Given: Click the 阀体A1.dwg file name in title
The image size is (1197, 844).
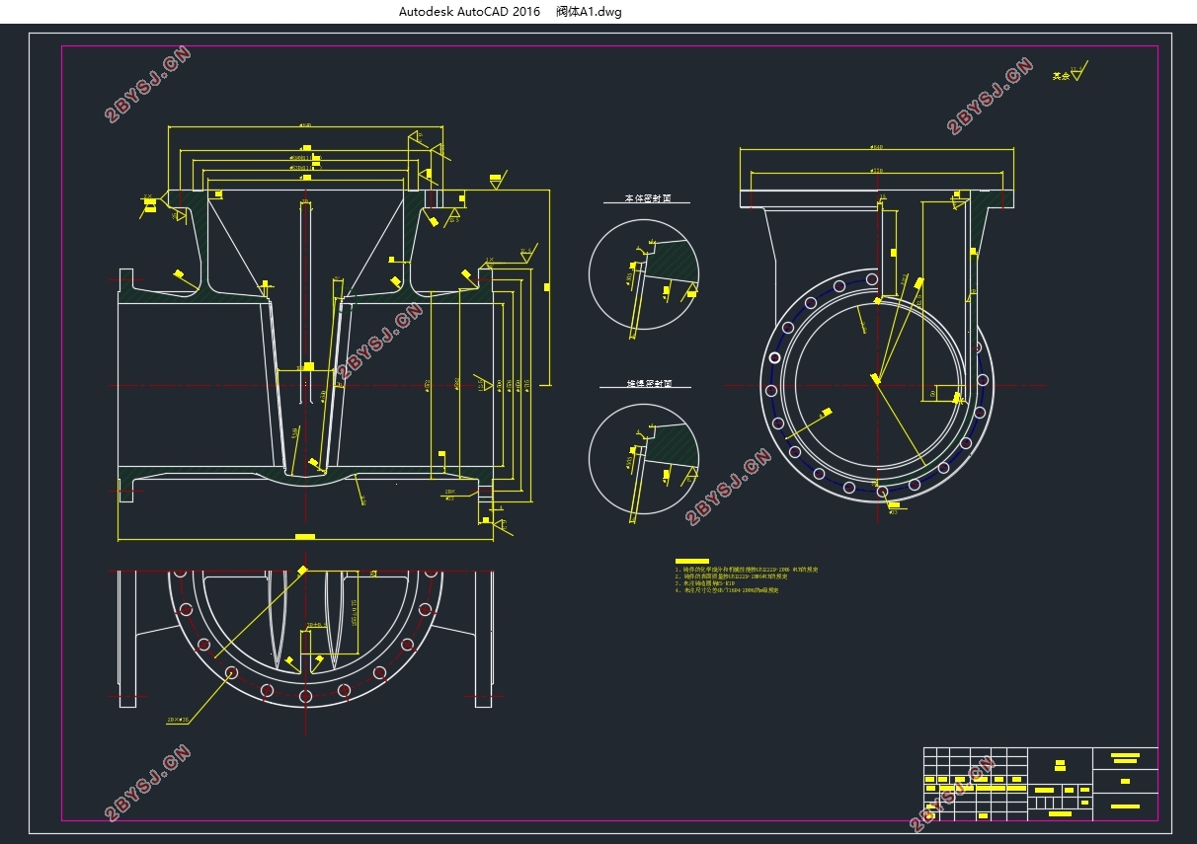Looking at the screenshot, I should tap(589, 12).
